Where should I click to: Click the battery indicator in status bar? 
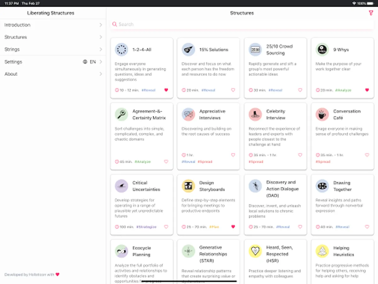click(371, 3)
